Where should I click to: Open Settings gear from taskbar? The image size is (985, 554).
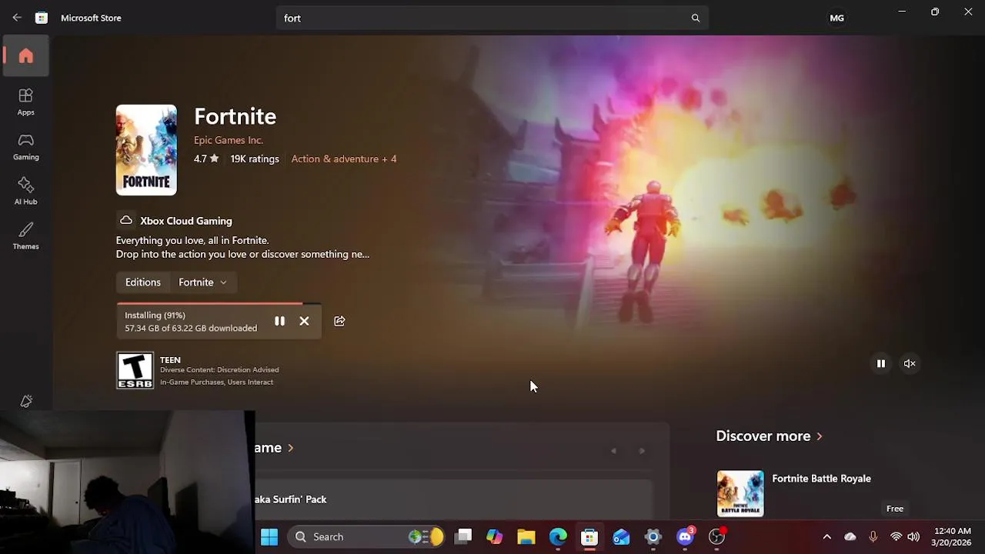[653, 536]
